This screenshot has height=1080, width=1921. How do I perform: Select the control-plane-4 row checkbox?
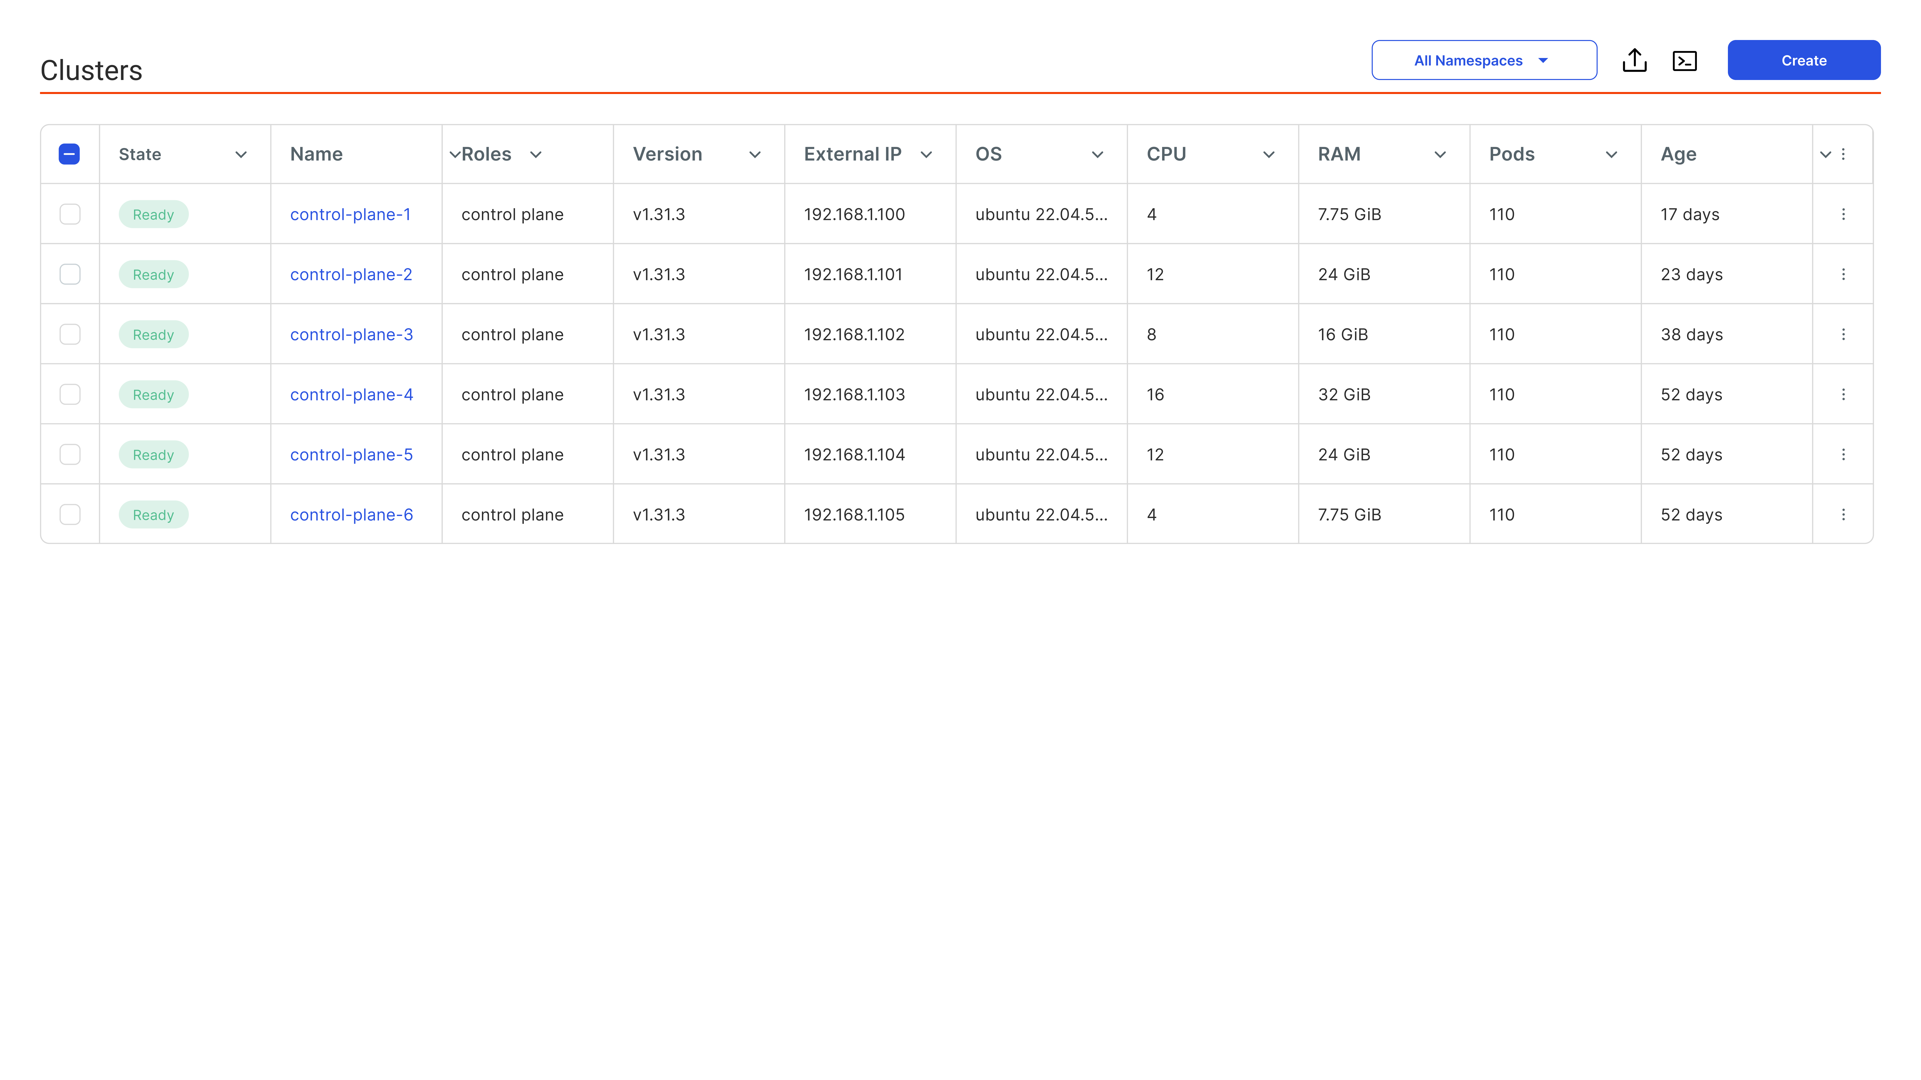[70, 394]
